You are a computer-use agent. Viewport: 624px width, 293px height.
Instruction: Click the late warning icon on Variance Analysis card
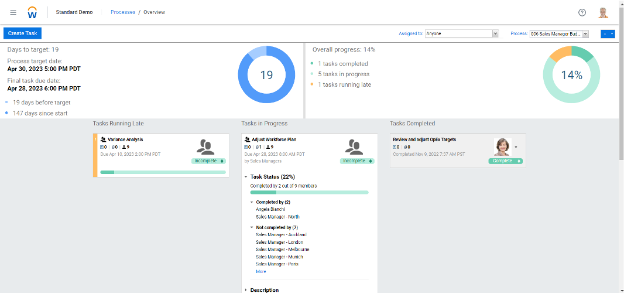click(95, 139)
